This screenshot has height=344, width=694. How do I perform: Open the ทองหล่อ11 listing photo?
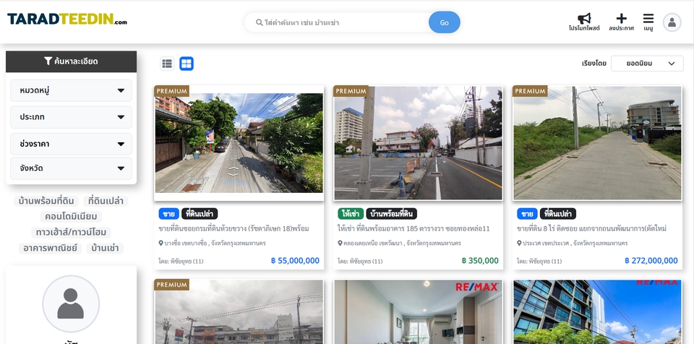pyautogui.click(x=419, y=143)
